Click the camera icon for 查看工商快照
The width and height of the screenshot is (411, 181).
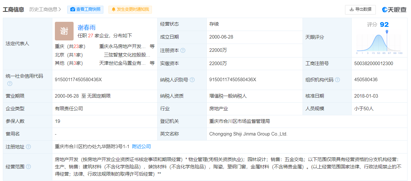73,9
